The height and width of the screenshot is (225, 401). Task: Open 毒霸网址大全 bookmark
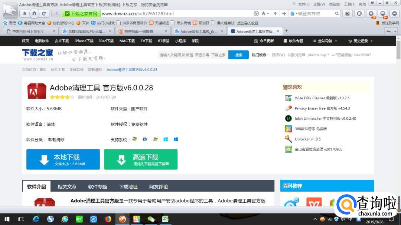pyautogui.click(x=32, y=23)
